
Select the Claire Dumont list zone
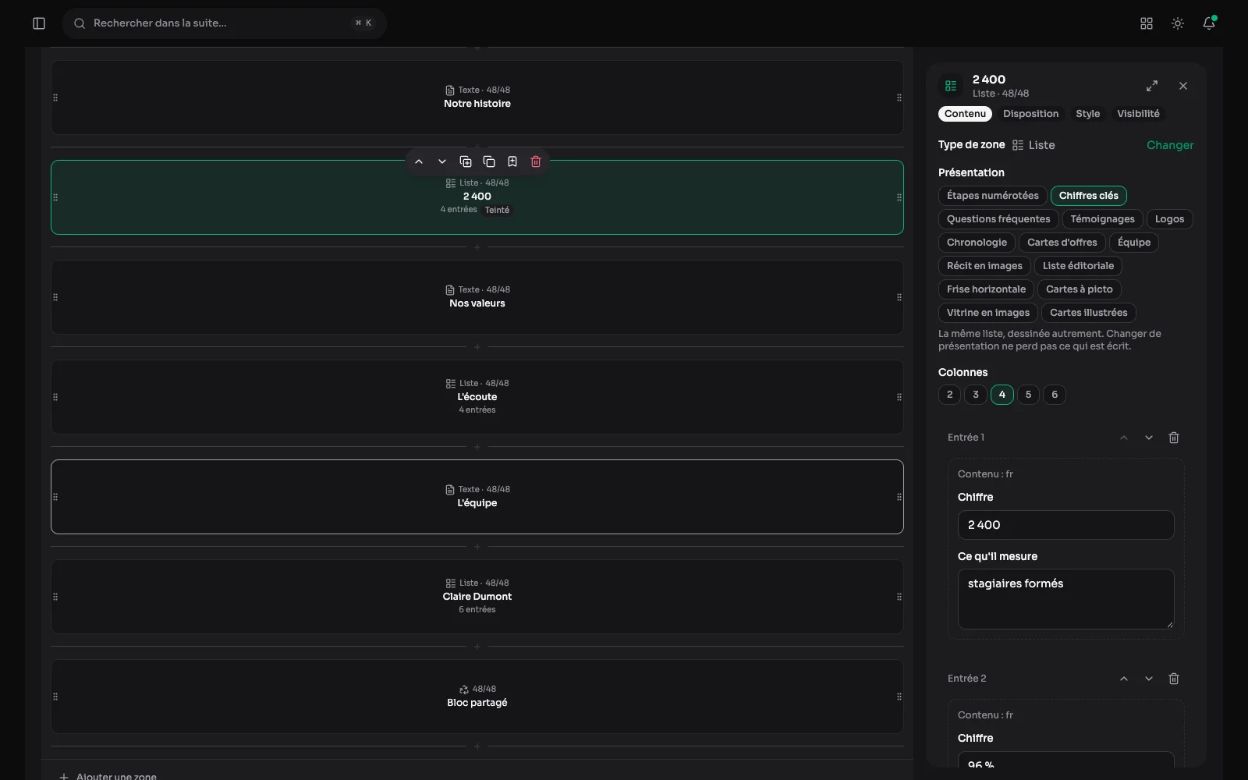[477, 597]
